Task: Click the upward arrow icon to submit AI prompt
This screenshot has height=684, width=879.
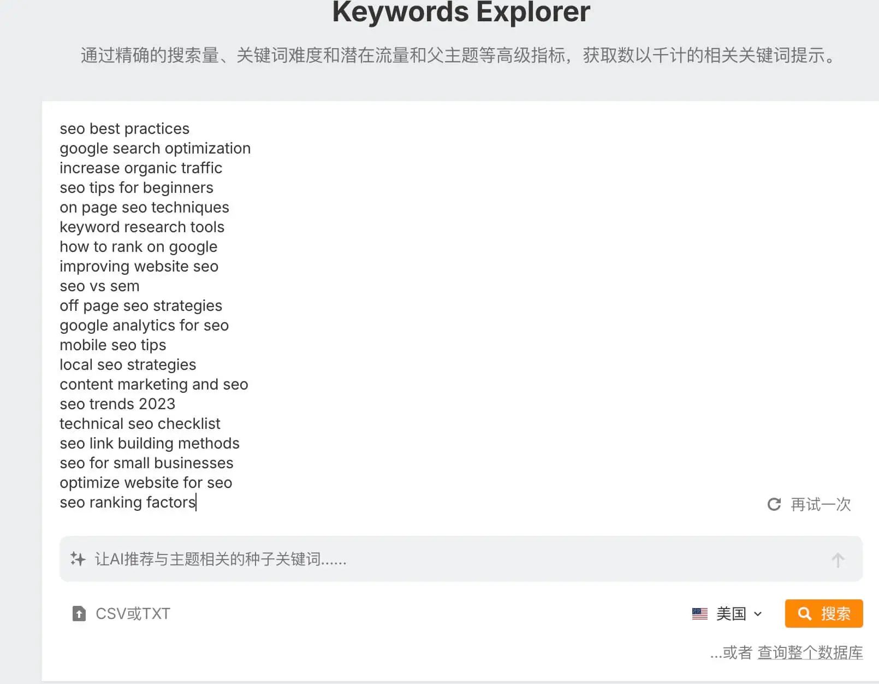Action: 838,559
